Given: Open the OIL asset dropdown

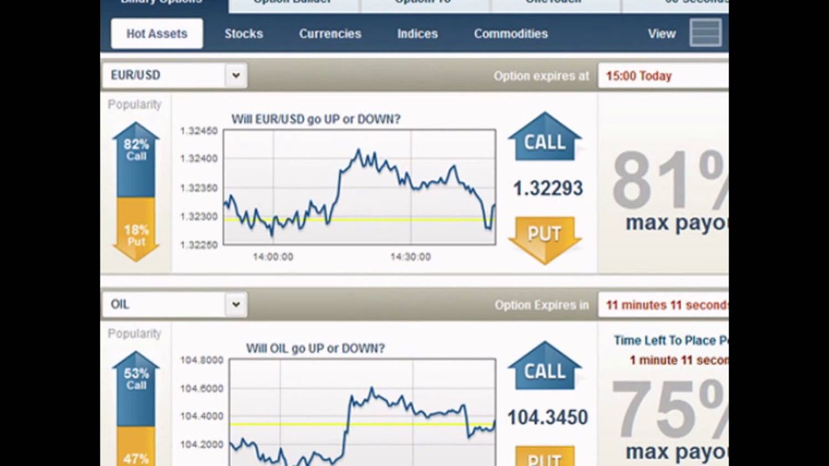Looking at the screenshot, I should coord(174,304).
